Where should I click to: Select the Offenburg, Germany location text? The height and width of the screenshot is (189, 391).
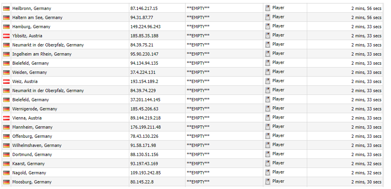tap(32, 136)
